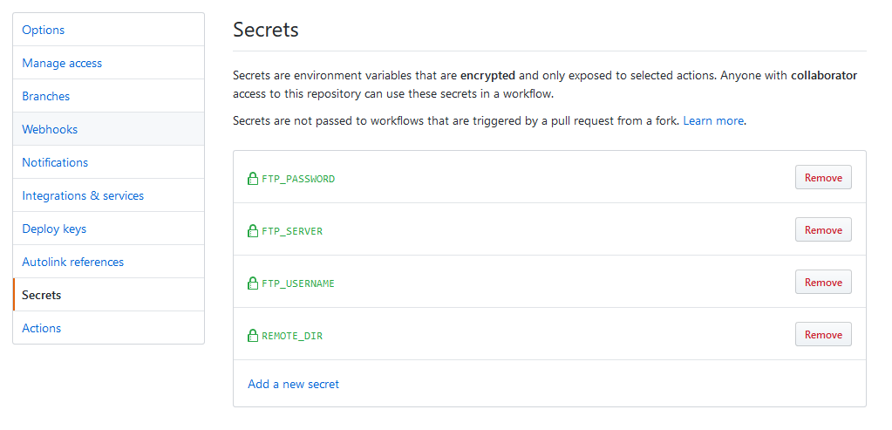Select Webhooks in the sidebar

point(108,129)
